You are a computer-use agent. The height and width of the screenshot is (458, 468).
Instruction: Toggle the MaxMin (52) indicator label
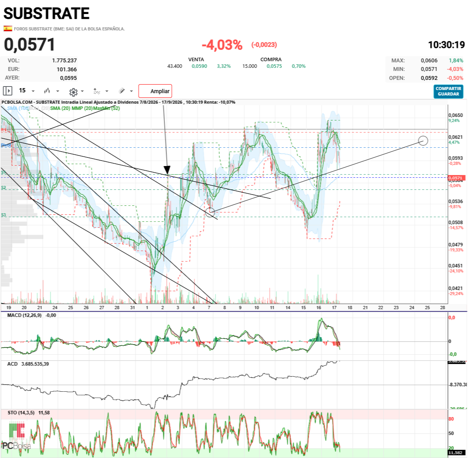[106, 108]
